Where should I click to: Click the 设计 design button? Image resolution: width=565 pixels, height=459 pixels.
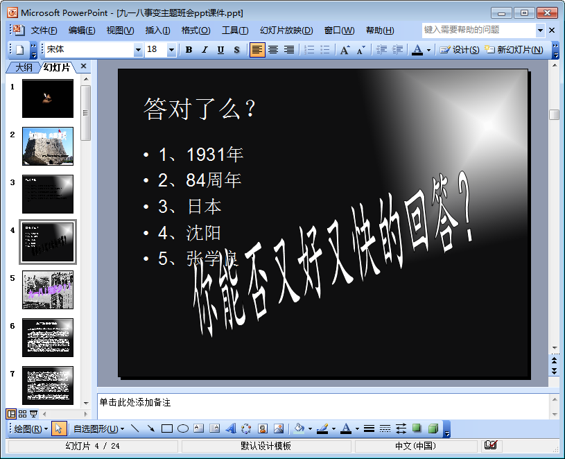460,50
